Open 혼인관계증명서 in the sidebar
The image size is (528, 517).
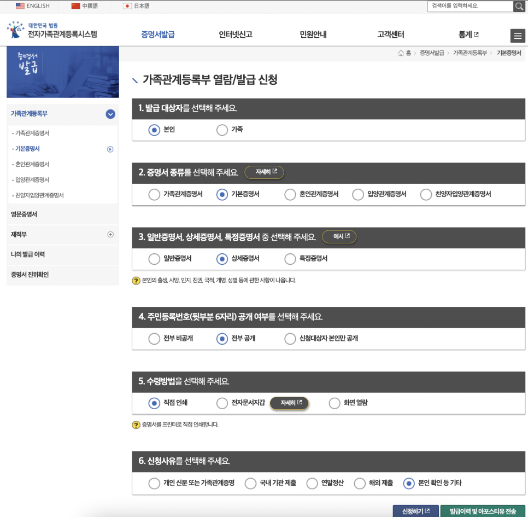click(x=32, y=164)
